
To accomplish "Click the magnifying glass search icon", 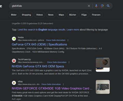I will pos(108,6).
